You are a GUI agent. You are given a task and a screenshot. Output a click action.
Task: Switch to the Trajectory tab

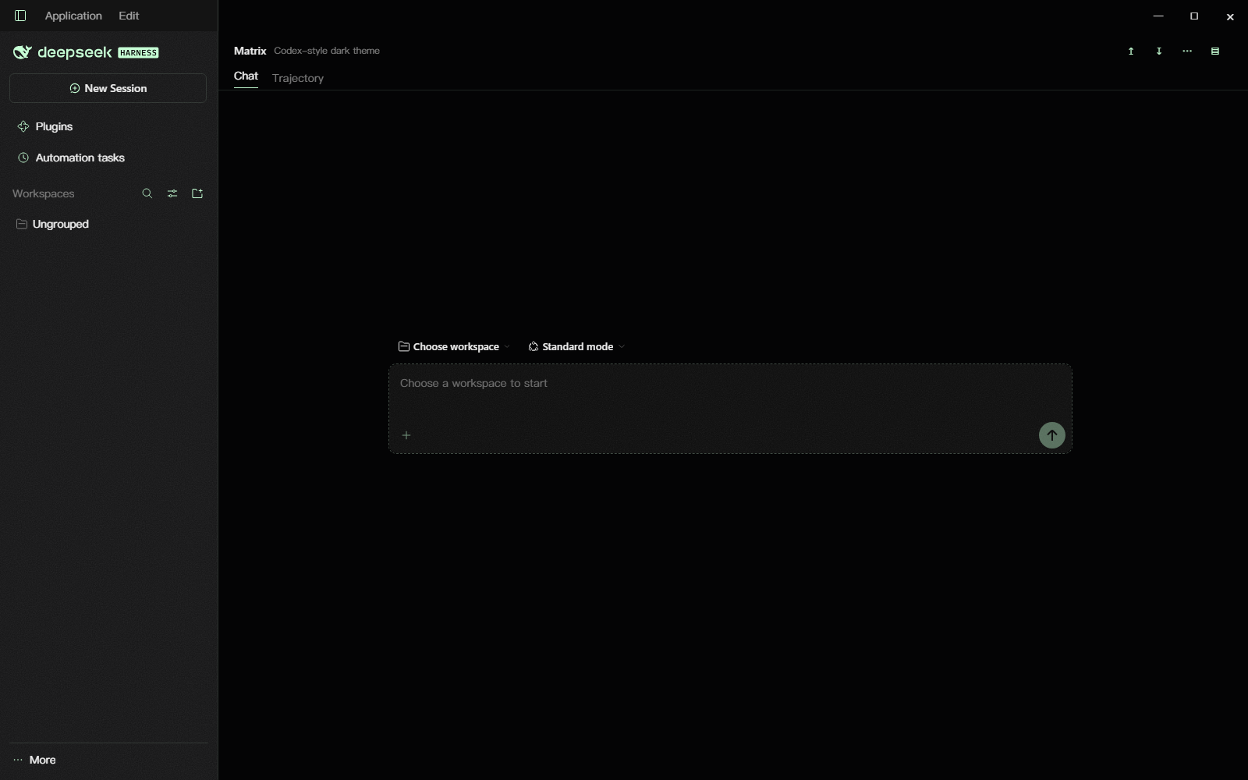[x=298, y=78]
